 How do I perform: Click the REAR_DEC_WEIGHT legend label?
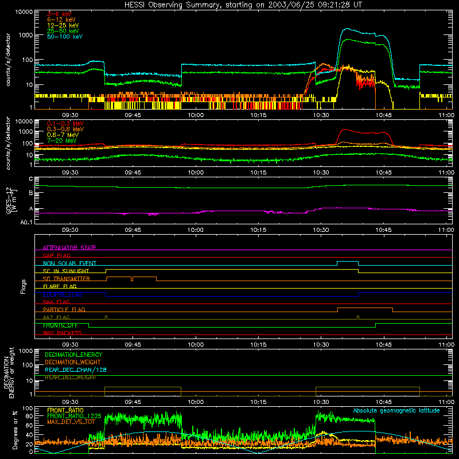click(x=70, y=378)
